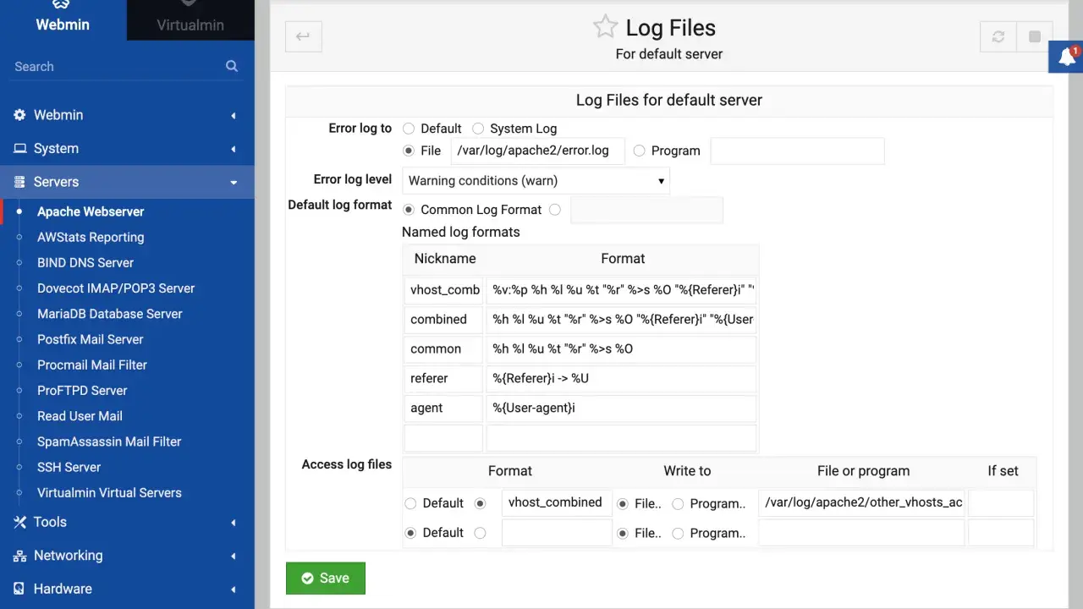Click the error log file path field
The image size is (1083, 609).
pos(538,151)
